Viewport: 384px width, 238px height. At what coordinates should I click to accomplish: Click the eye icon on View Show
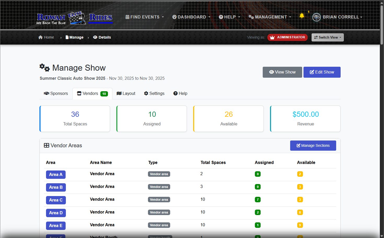(272, 72)
